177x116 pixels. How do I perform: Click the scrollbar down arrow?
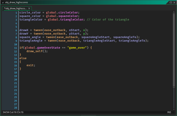click(x=174, y=109)
